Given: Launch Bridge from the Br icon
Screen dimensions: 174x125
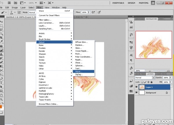Looking at the screenshot, I should point(9,3).
